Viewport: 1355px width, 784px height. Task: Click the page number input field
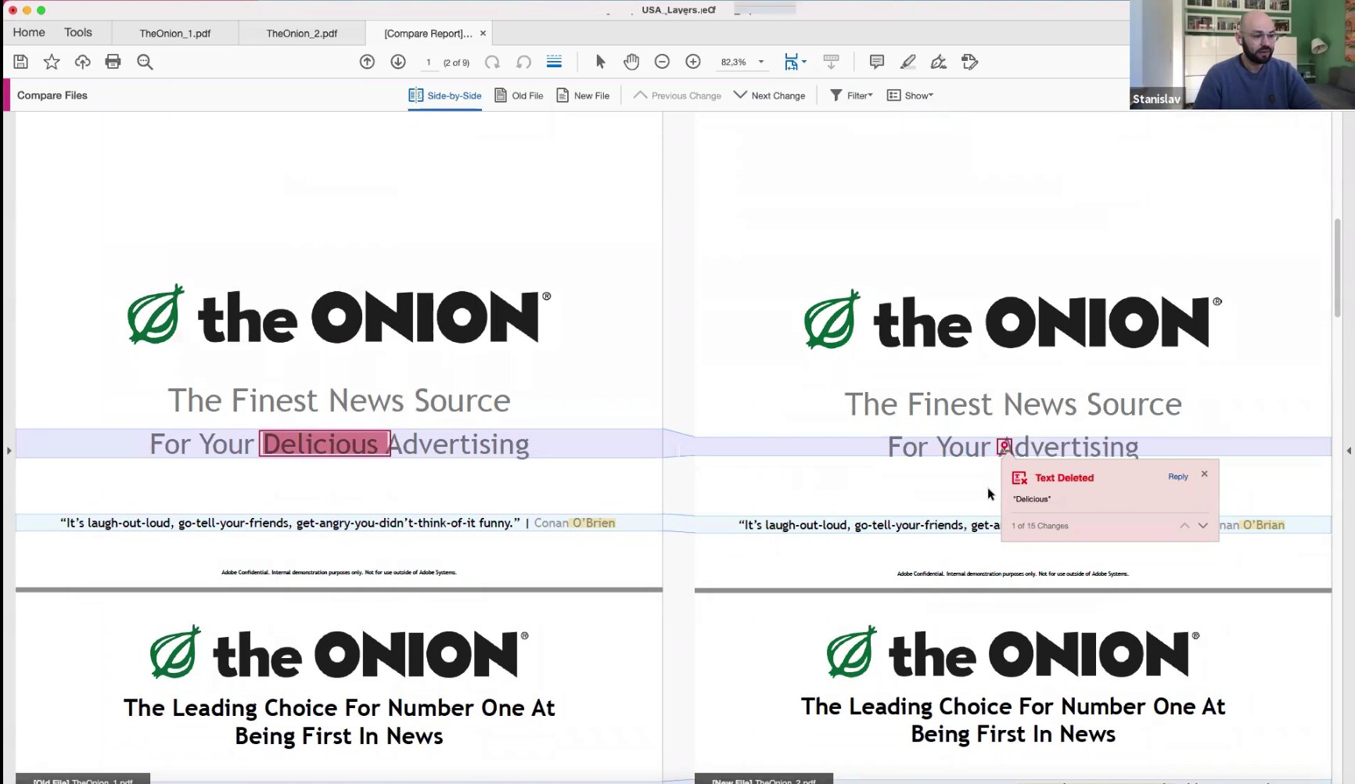click(x=428, y=63)
